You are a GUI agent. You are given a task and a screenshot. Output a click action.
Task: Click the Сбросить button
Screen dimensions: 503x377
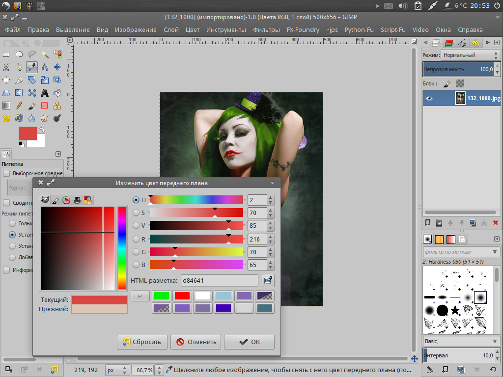(x=142, y=342)
